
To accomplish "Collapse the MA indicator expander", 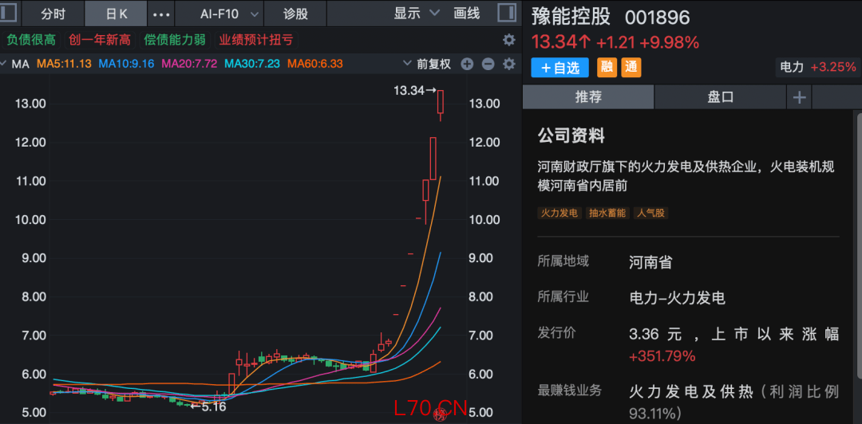I will point(5,65).
